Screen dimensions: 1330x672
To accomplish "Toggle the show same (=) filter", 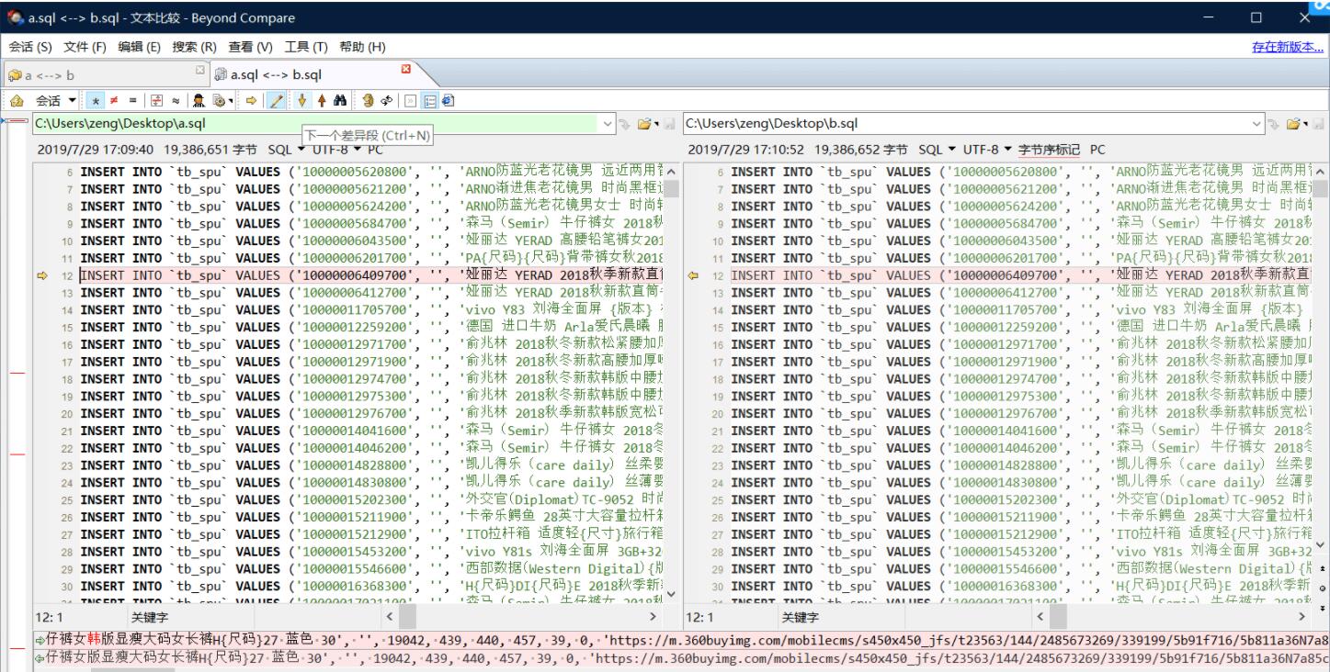I will click(132, 100).
